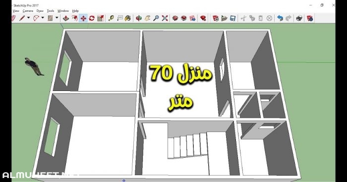Open the Tools menu
The image size is (347, 182).
[51, 10]
